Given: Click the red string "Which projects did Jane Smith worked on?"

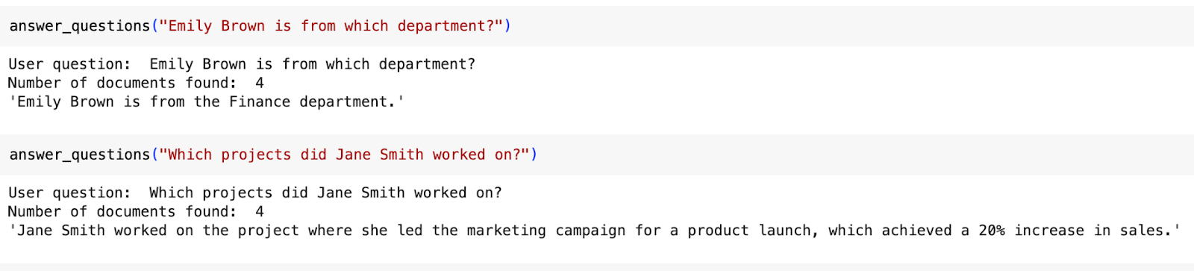Looking at the screenshot, I should click(x=344, y=155).
